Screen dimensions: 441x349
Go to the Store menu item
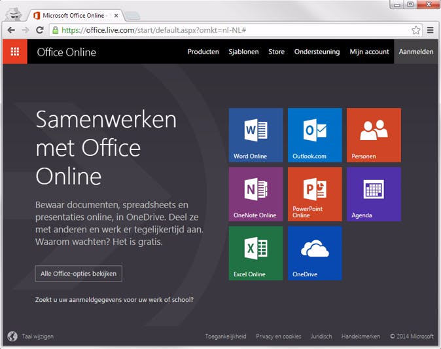point(276,52)
